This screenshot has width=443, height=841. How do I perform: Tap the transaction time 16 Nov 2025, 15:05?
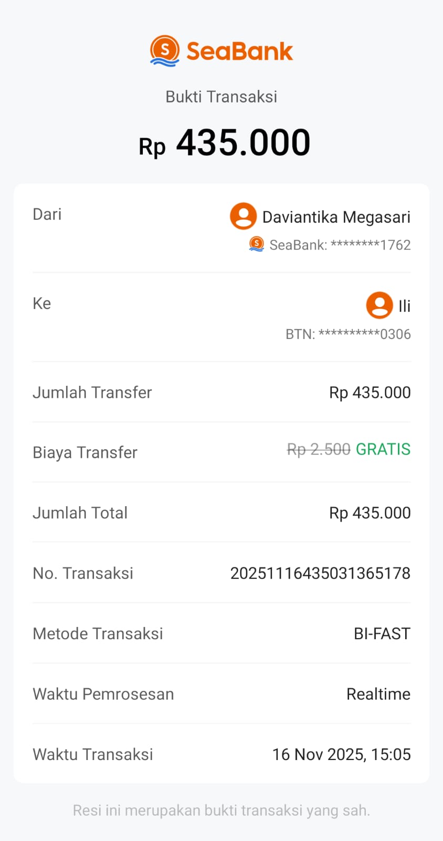click(341, 754)
